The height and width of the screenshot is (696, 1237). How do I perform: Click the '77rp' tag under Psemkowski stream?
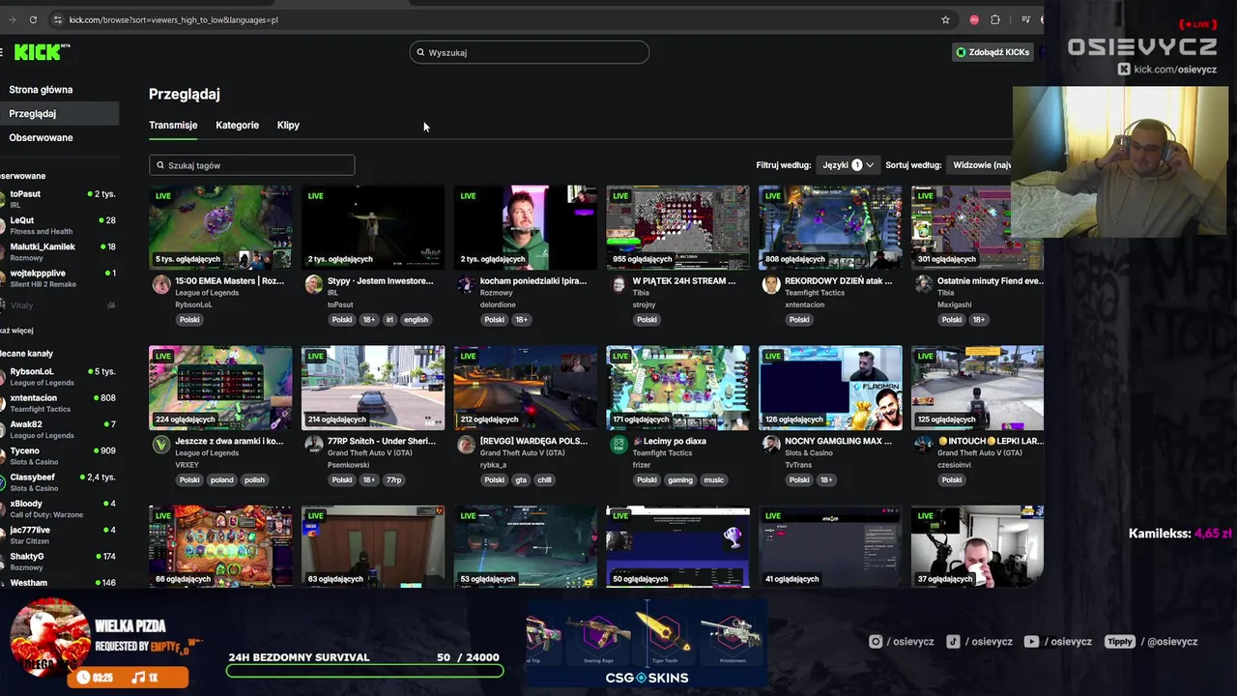coord(394,480)
